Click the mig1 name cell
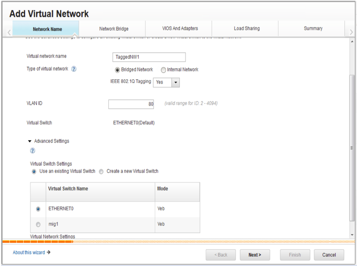 (101, 225)
